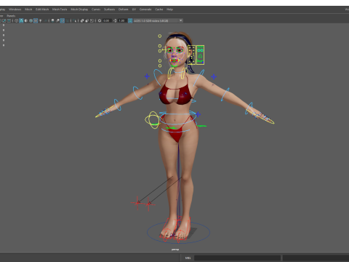Toggle textured display icon
The image size is (349, 262).
36,21
